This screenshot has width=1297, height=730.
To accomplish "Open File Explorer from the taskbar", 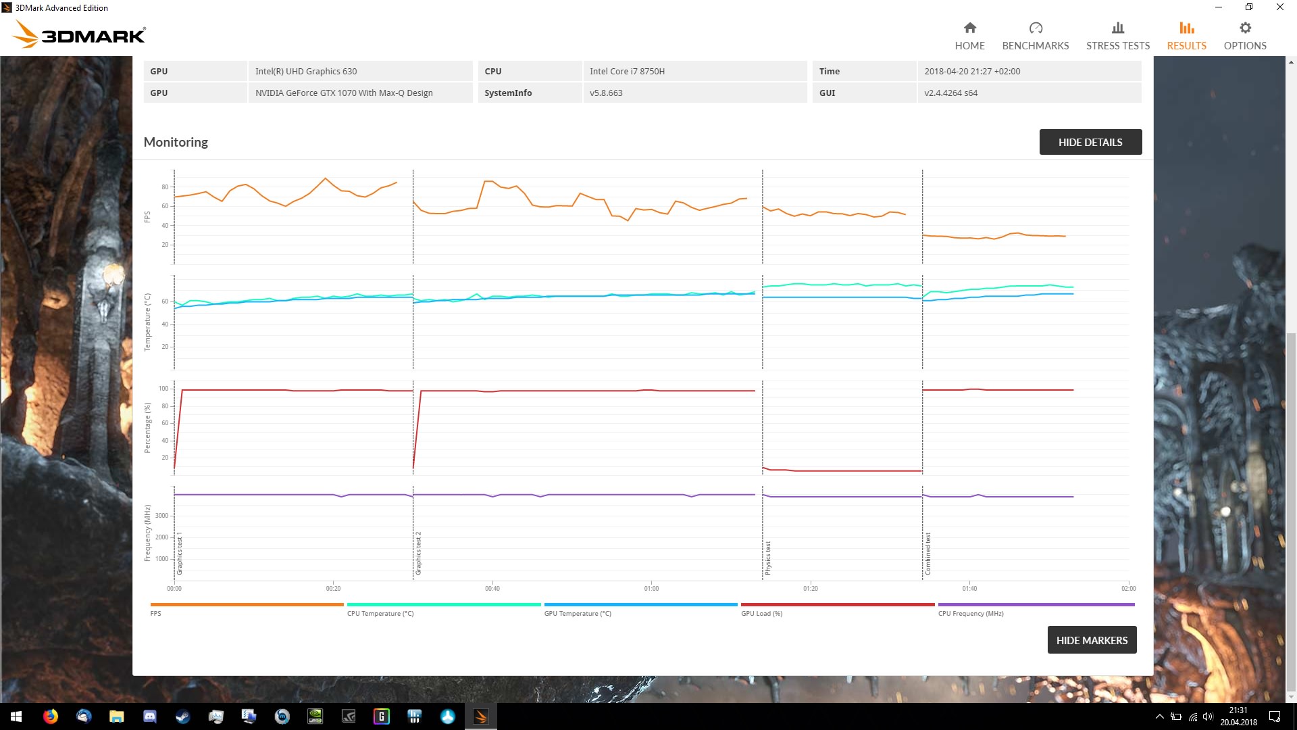I will tap(116, 716).
